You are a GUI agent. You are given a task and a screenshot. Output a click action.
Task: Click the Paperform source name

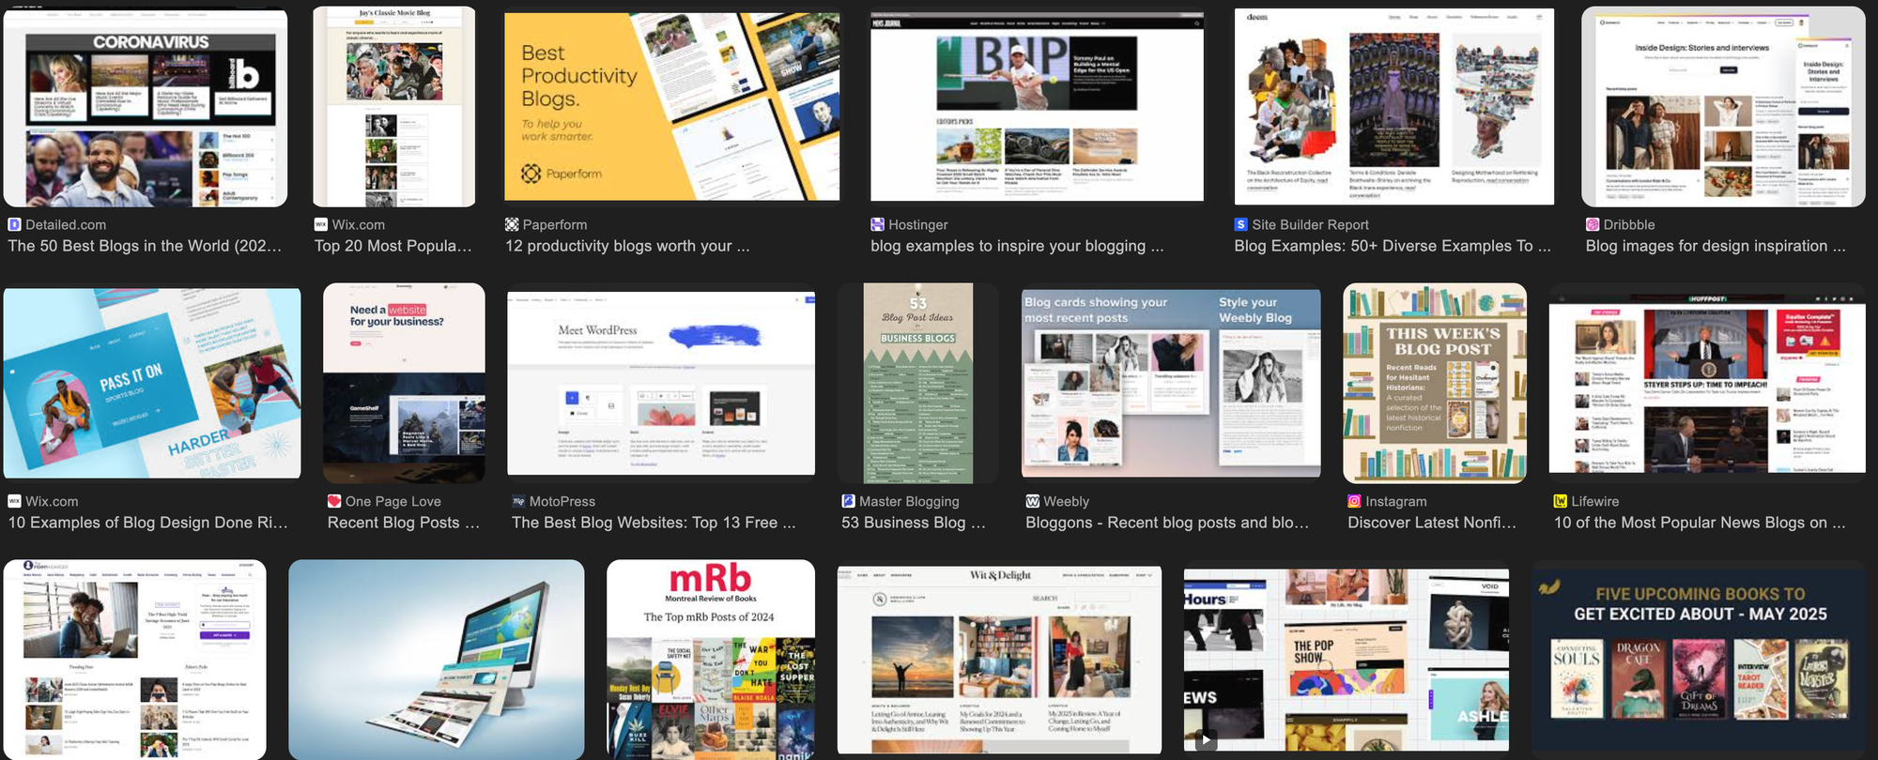tap(555, 224)
